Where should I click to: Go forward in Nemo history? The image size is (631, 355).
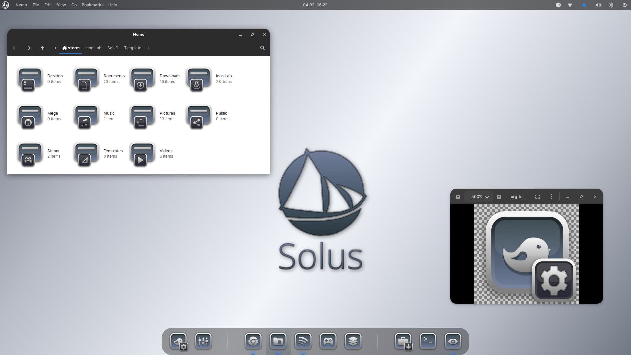pyautogui.click(x=29, y=48)
